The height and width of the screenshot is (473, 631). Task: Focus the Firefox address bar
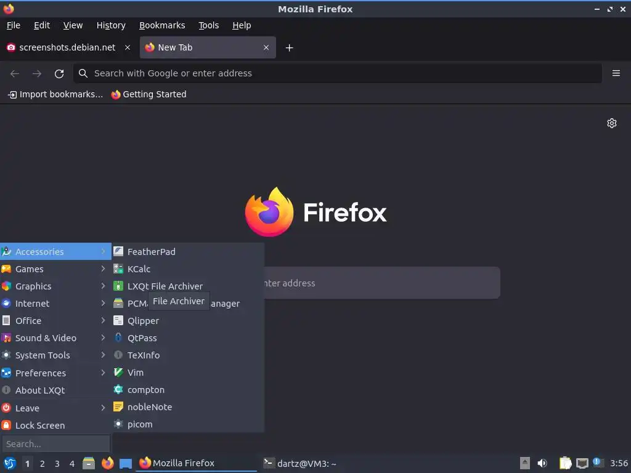pyautogui.click(x=337, y=73)
